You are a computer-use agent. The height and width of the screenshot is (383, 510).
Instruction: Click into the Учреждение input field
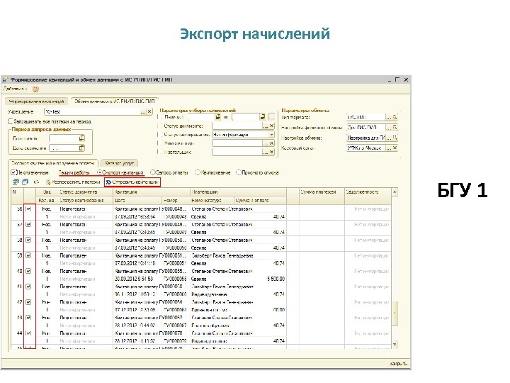coord(92,112)
